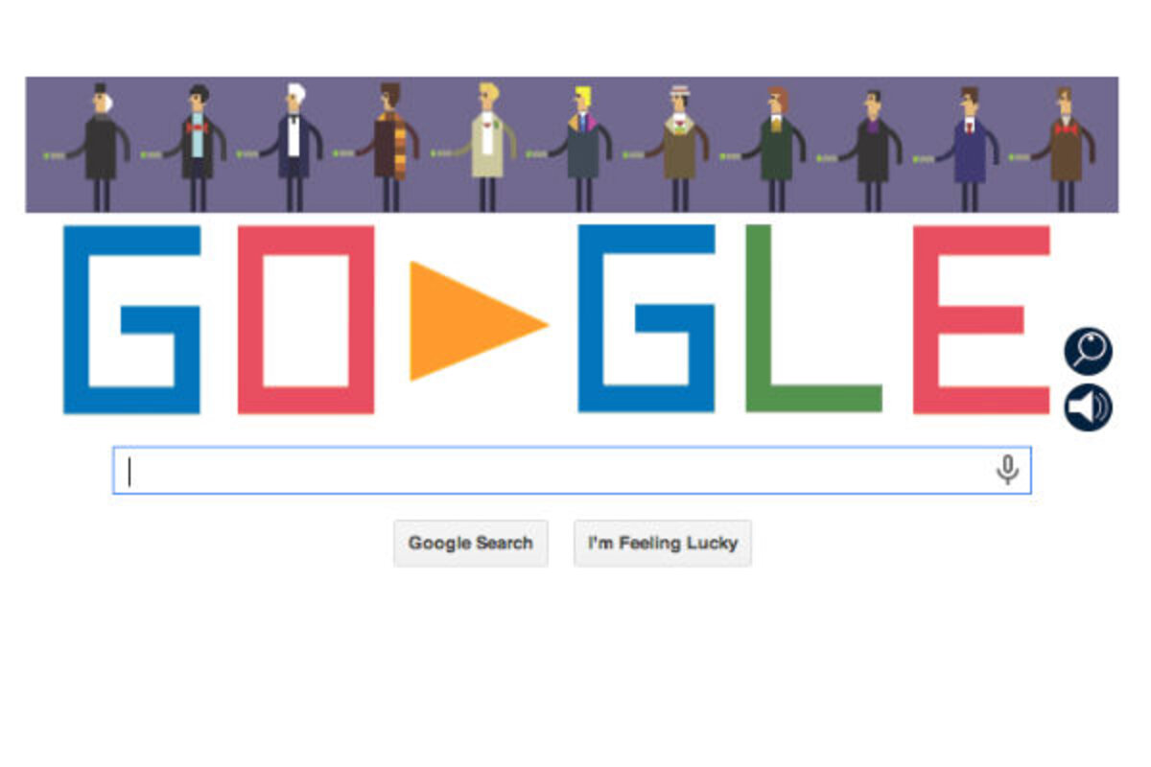Select the Doctor wearing the hat and tan jacket

pyautogui.click(x=679, y=147)
